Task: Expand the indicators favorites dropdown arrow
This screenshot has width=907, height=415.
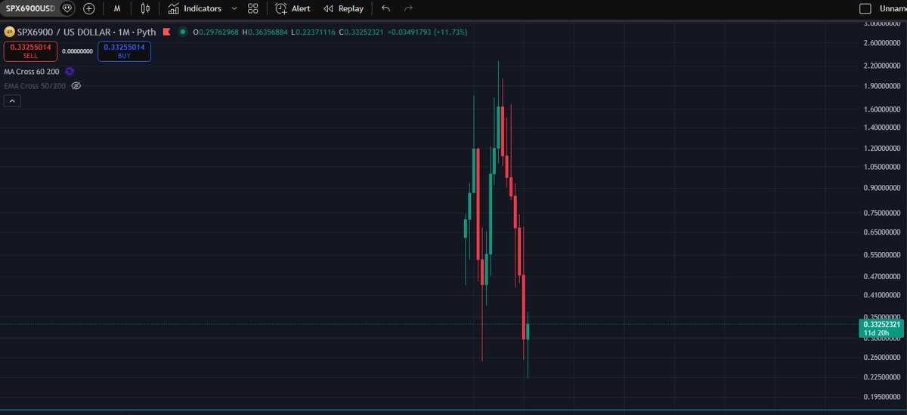Action: [234, 8]
